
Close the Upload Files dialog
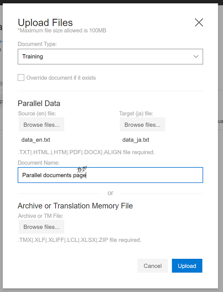(199, 22)
